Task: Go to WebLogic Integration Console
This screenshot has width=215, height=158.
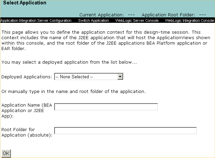Action: pos(189,20)
